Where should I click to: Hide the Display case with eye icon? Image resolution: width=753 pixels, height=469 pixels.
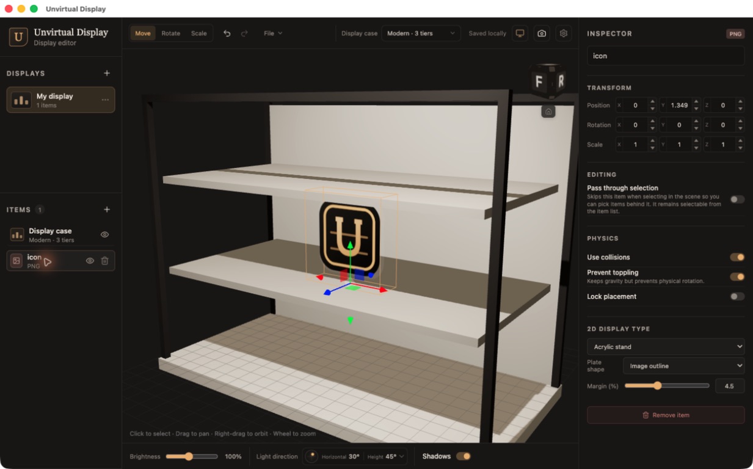[x=105, y=234]
